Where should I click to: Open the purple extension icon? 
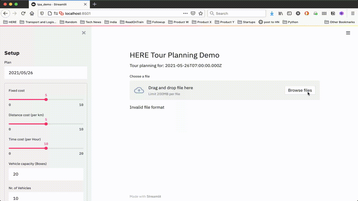(x=341, y=13)
